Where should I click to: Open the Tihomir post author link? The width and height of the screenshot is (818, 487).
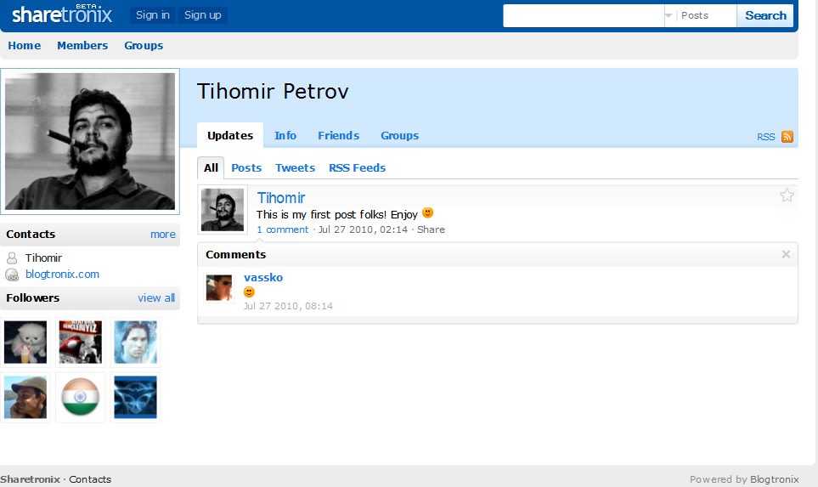(x=280, y=198)
